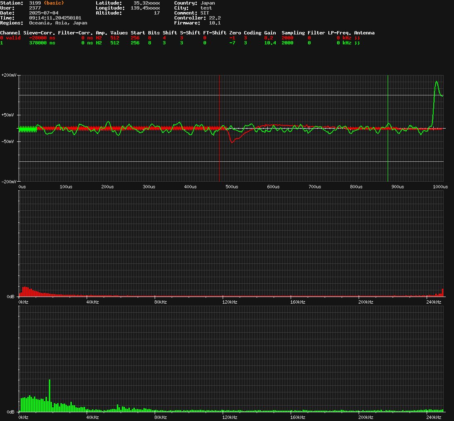
Task: Click the country value Japan
Action: pos(207,3)
